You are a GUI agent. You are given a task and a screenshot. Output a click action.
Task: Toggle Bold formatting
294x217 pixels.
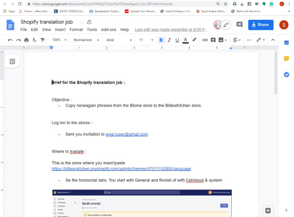(x=161, y=40)
